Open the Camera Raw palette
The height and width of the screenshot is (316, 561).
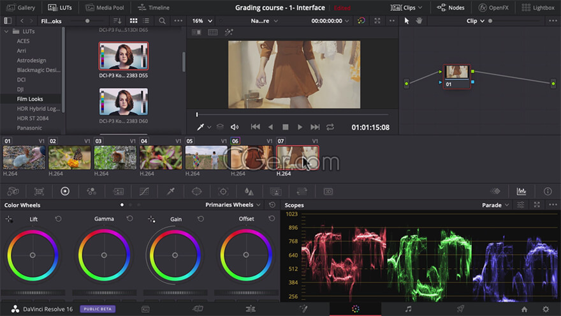point(13,192)
